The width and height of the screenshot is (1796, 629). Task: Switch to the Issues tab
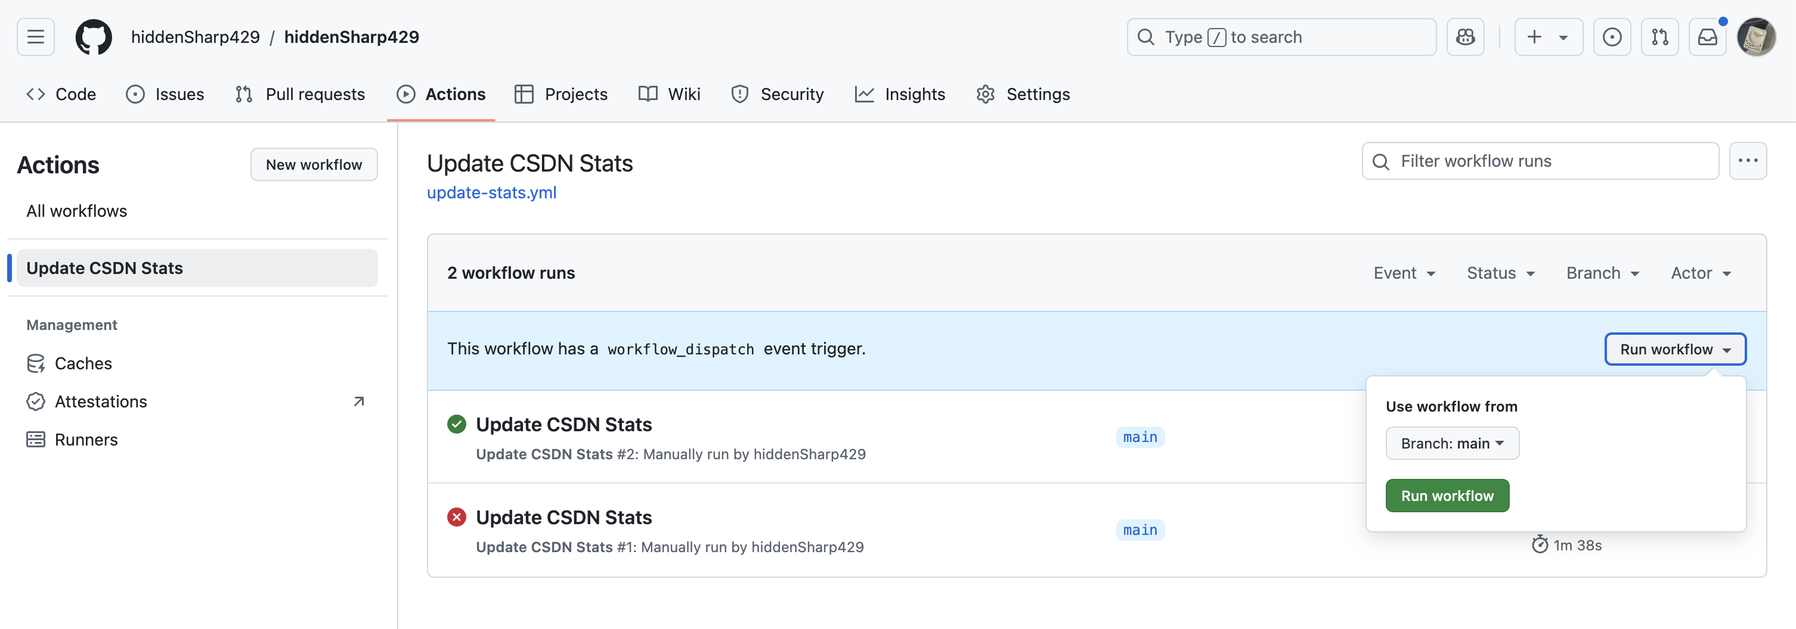click(165, 94)
